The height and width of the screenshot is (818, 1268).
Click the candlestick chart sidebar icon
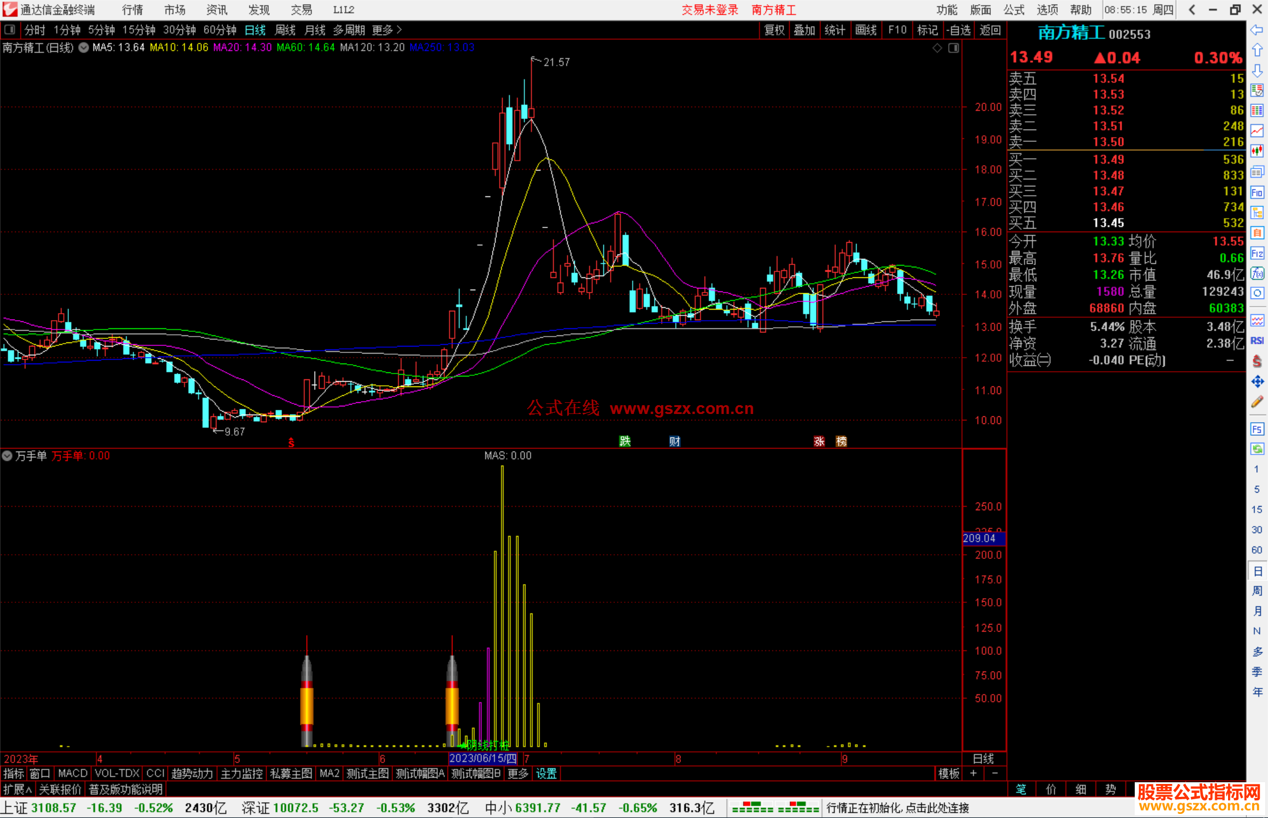pos(1257,151)
